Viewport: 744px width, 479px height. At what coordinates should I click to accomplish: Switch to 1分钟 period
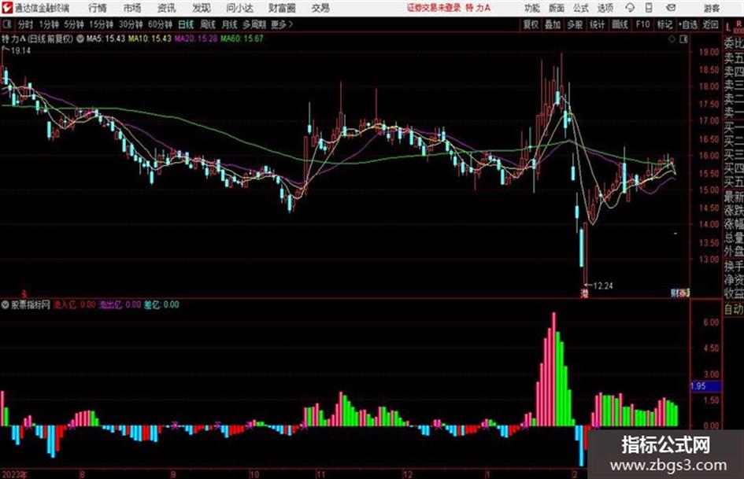[x=49, y=24]
